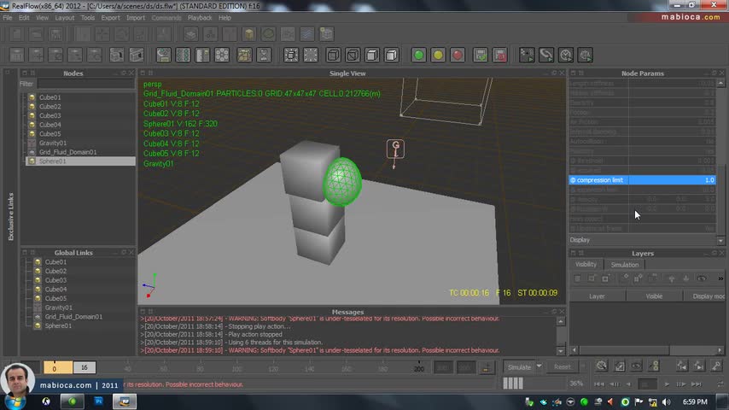Click the Photoshop taskbar icon
729x410 pixels.
[x=98, y=401]
